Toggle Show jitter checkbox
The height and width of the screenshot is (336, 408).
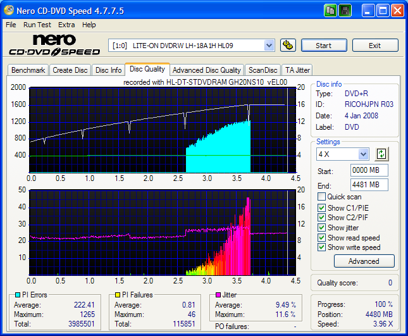pos(322,228)
